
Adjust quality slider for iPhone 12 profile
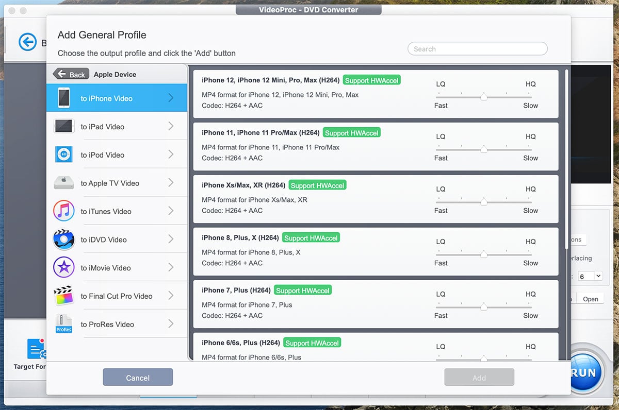(484, 96)
